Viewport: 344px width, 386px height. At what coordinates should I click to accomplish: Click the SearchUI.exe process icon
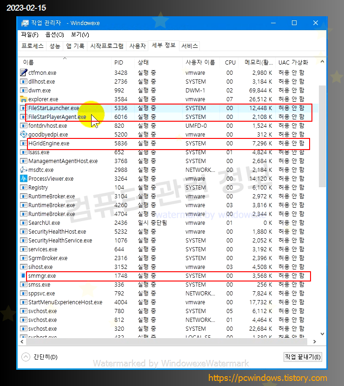(23, 223)
